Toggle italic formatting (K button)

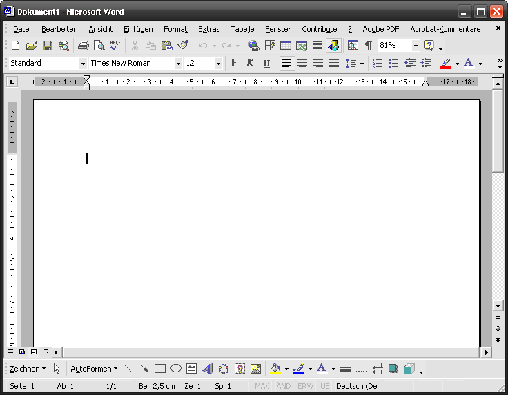point(250,64)
